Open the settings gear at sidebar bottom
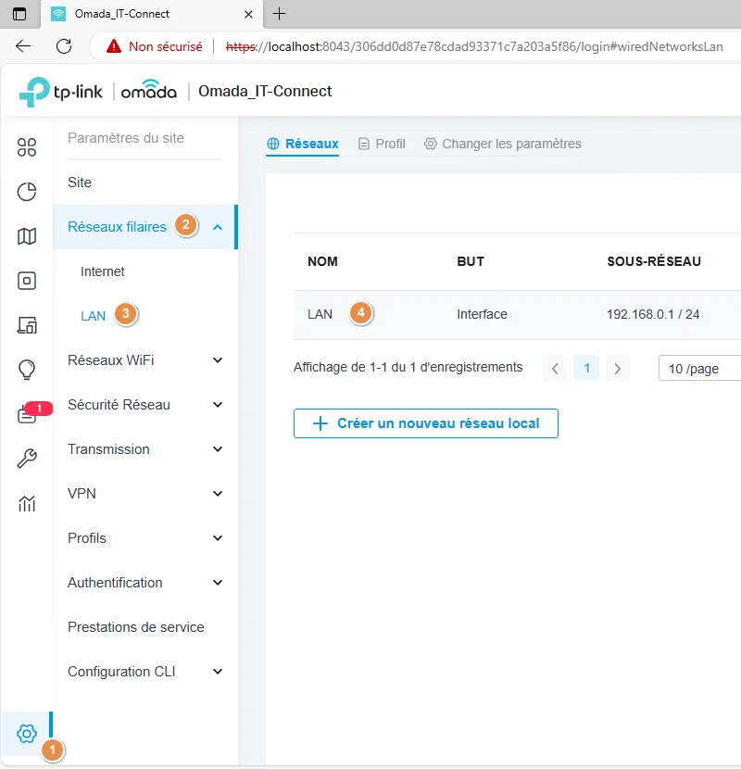This screenshot has width=741, height=769. (27, 733)
